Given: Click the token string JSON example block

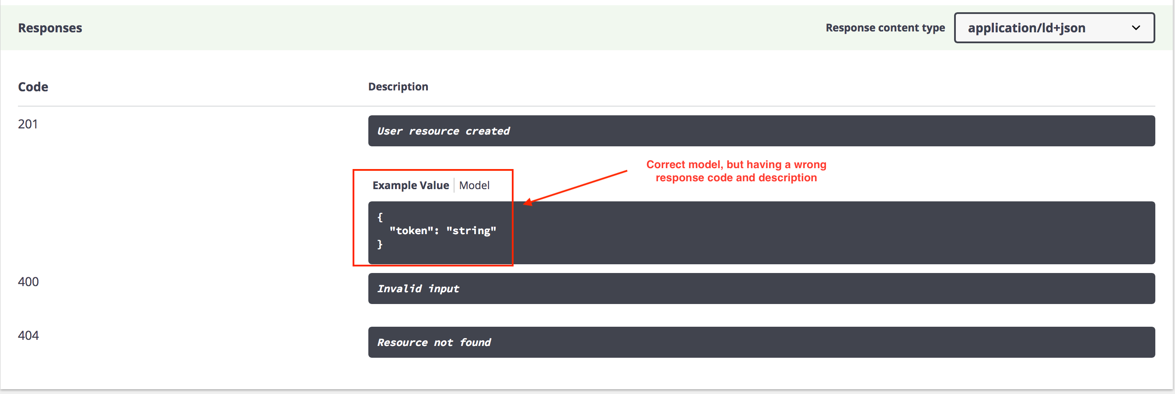Looking at the screenshot, I should pyautogui.click(x=438, y=232).
